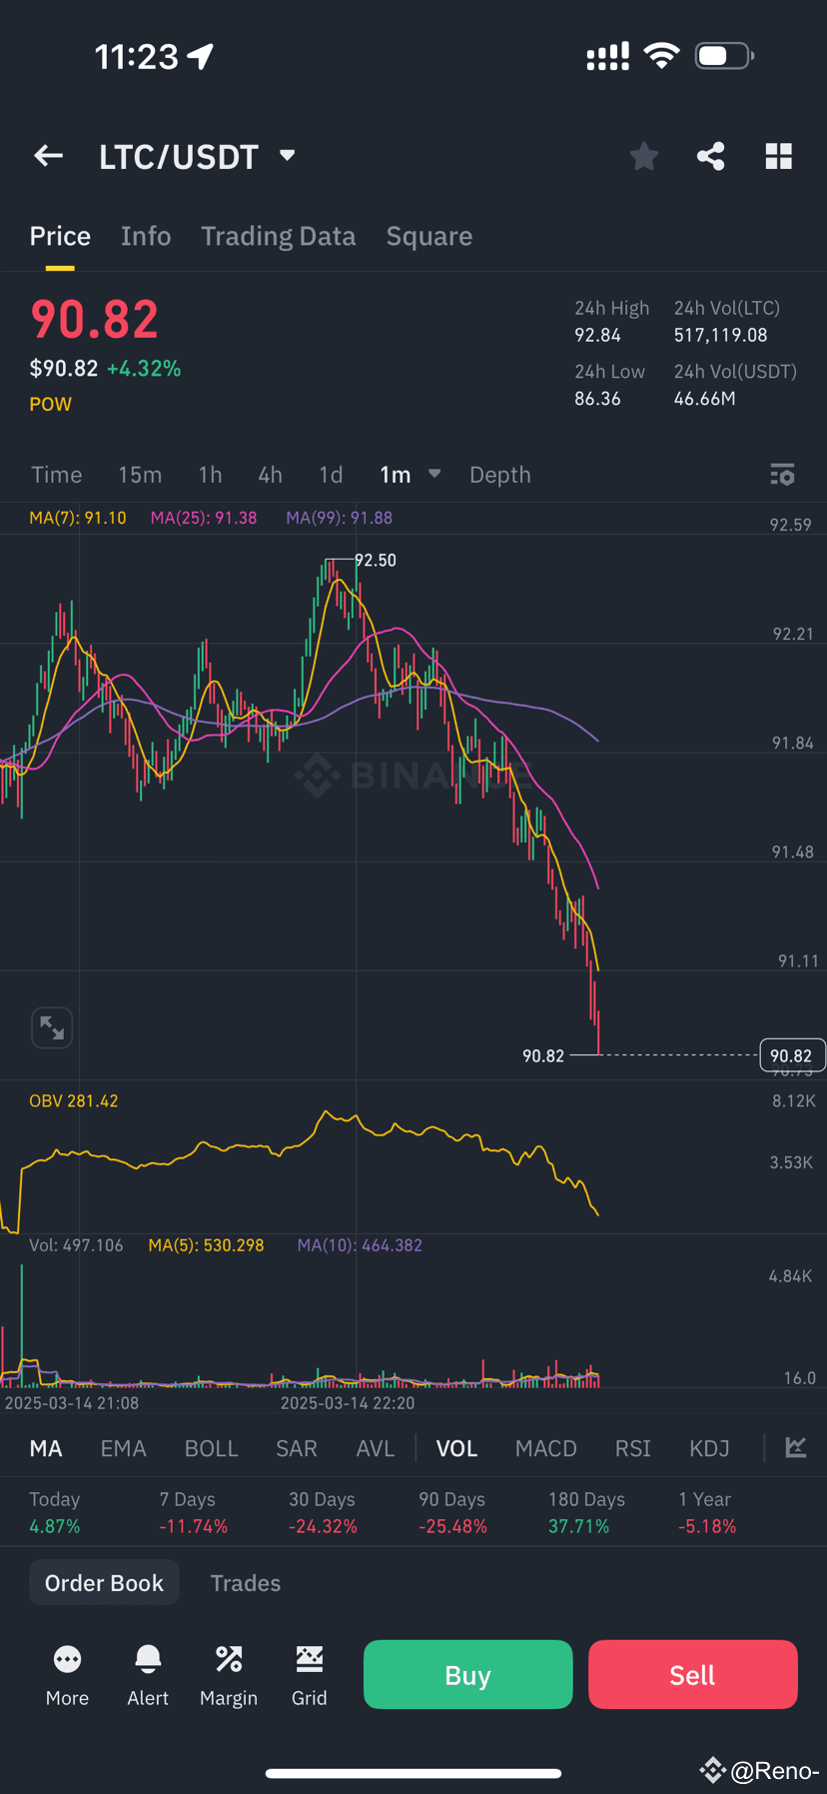Open the LTC/USDT pair selector dropdown
The width and height of the screenshot is (827, 1794).
pyautogui.click(x=198, y=157)
